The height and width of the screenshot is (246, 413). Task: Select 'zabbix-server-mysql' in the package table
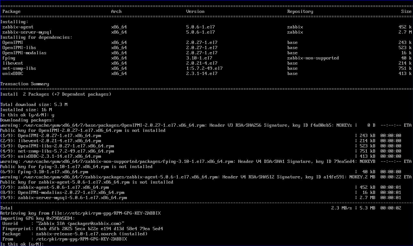click(27, 32)
